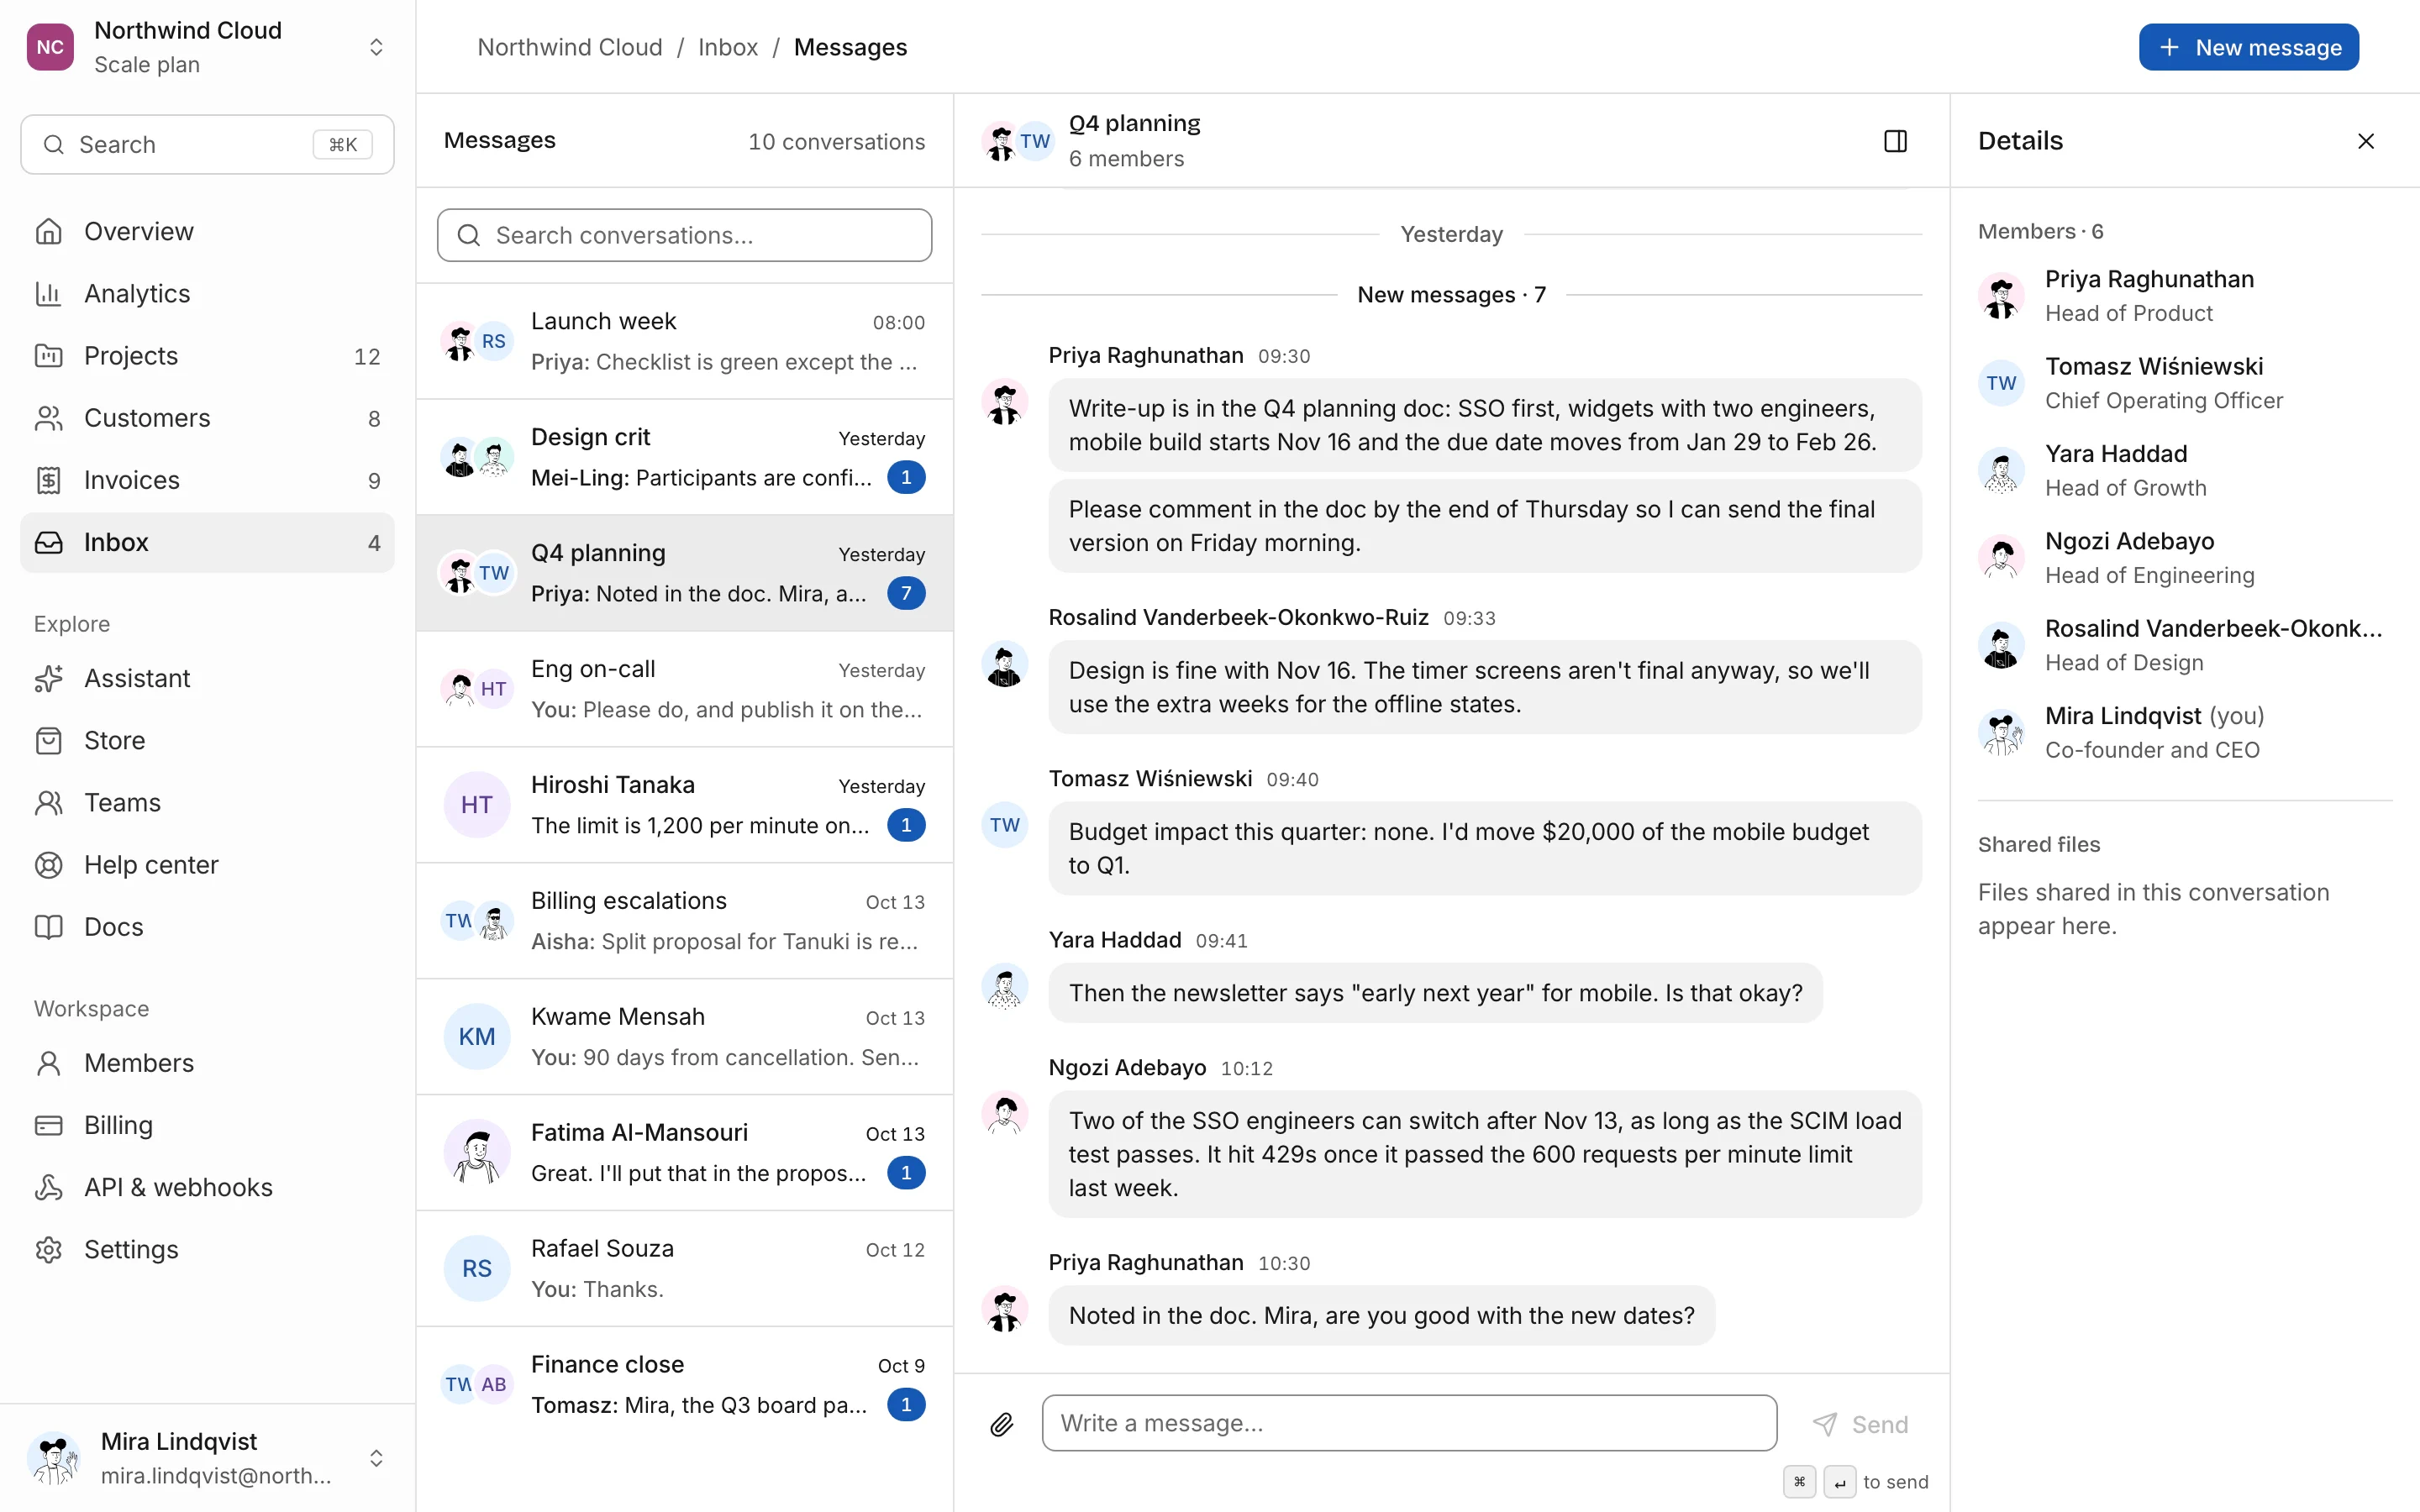Click the Billing credit card icon
2420x1512 pixels.
(x=48, y=1125)
